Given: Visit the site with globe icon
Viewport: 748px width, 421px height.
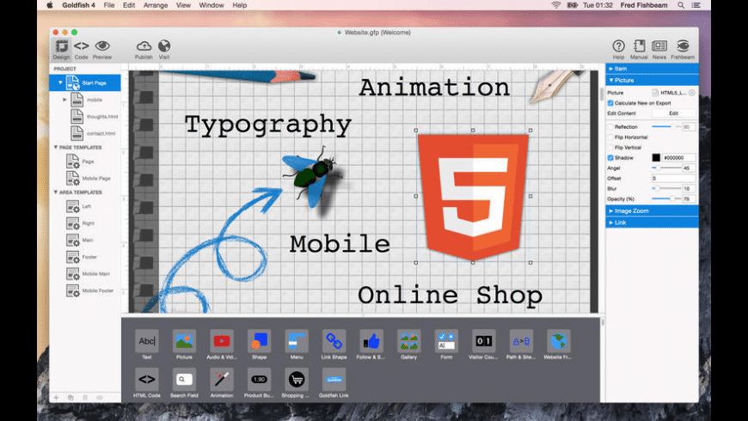Looking at the screenshot, I should click(164, 49).
